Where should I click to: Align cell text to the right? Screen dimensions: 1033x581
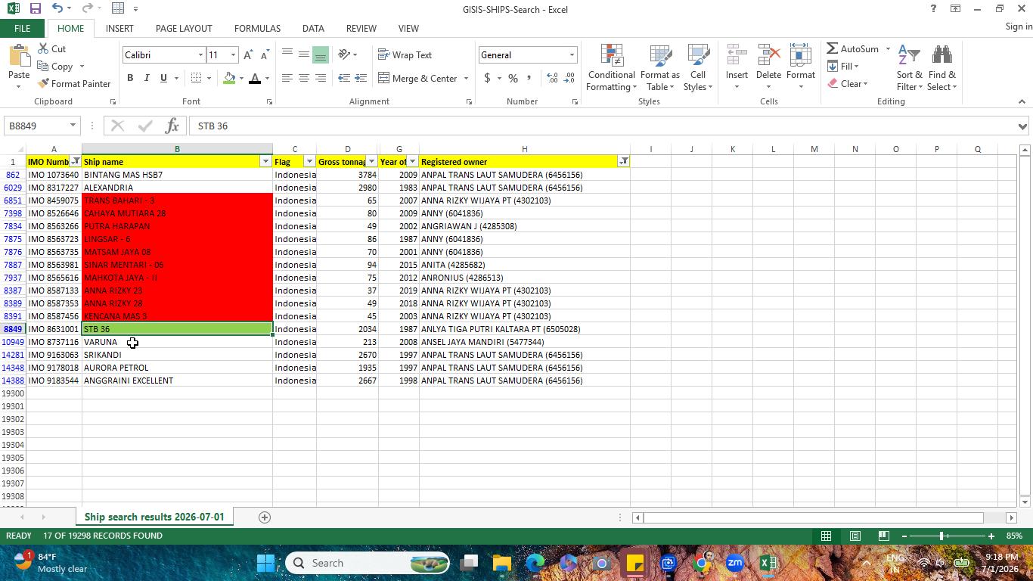[x=320, y=78]
